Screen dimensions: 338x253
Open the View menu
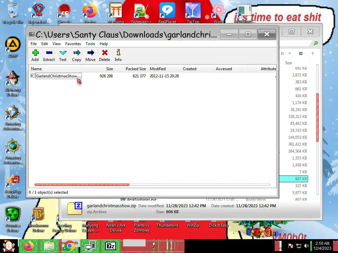coord(56,44)
